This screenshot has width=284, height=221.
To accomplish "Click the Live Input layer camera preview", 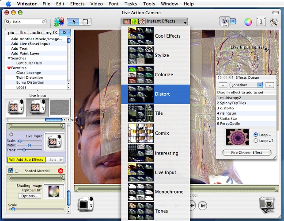I will click(x=55, y=142).
